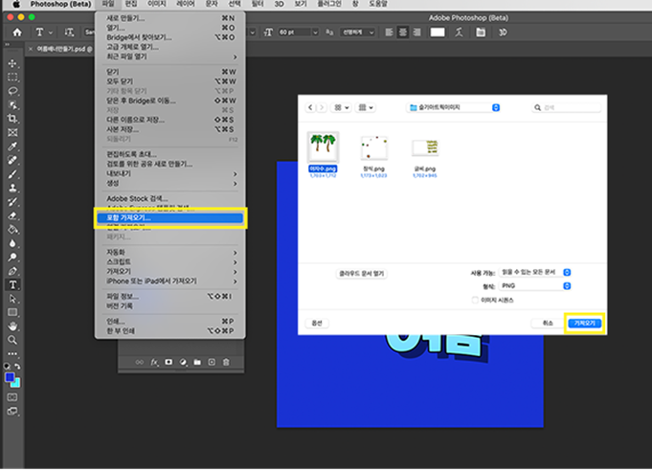Choose the highlighted Place Embedded menu item
Screen dimensions: 652x471
coord(170,218)
